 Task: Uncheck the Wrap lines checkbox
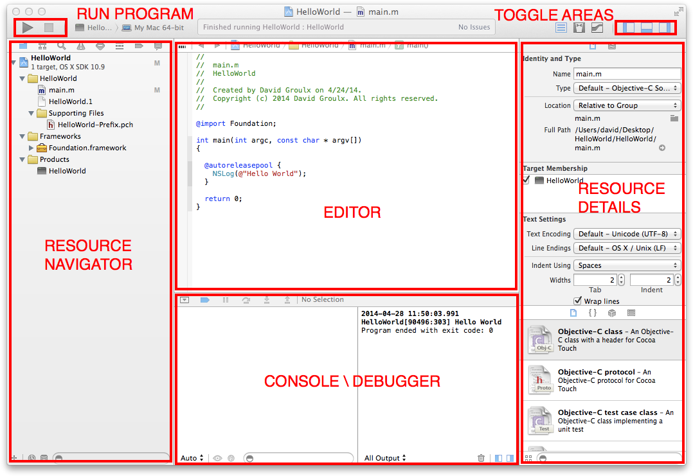(x=578, y=301)
